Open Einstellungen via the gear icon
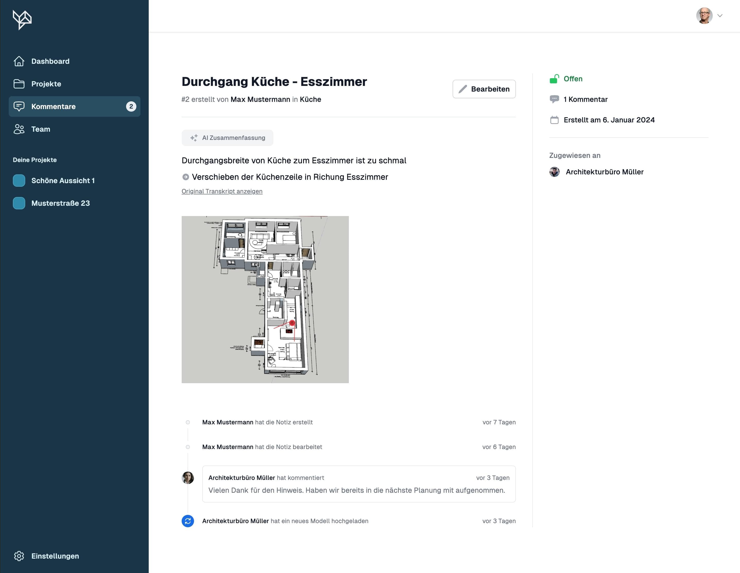The height and width of the screenshot is (573, 740). 19,556
